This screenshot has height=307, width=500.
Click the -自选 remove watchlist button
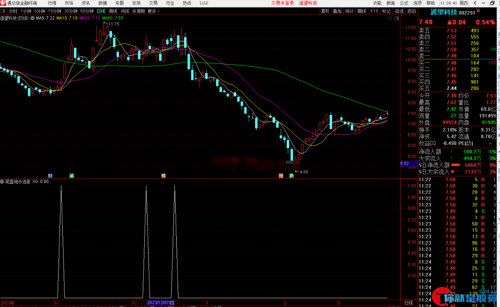coord(399,11)
